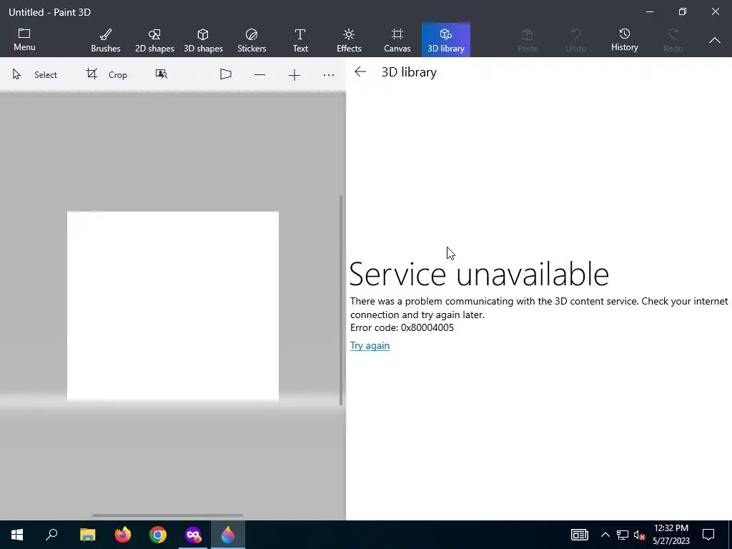
Task: Click the vertical canvas scrollbar
Action: [341, 300]
